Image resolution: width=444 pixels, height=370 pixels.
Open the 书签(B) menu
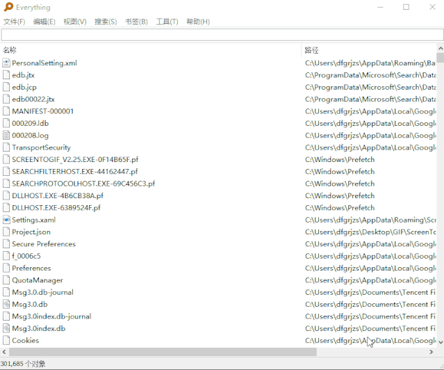136,22
